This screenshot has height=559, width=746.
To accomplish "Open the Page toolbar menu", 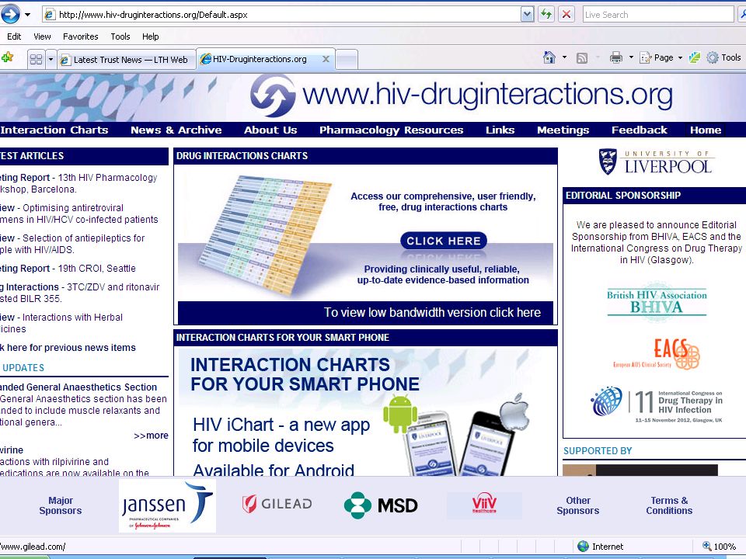I will point(661,57).
